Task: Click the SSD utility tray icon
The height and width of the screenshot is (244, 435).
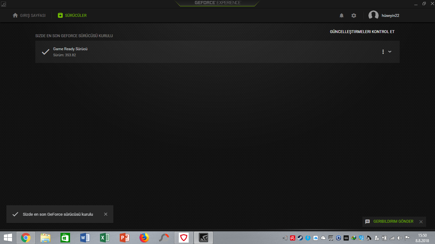Action: point(346,238)
